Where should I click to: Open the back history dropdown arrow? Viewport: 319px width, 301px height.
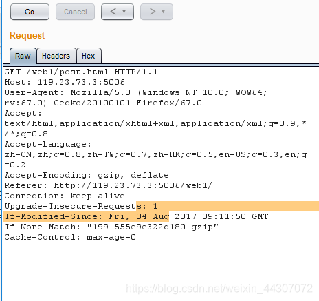(124, 11)
